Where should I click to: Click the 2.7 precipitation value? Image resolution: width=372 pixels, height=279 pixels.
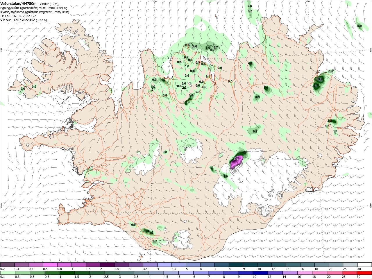click(x=316, y=85)
